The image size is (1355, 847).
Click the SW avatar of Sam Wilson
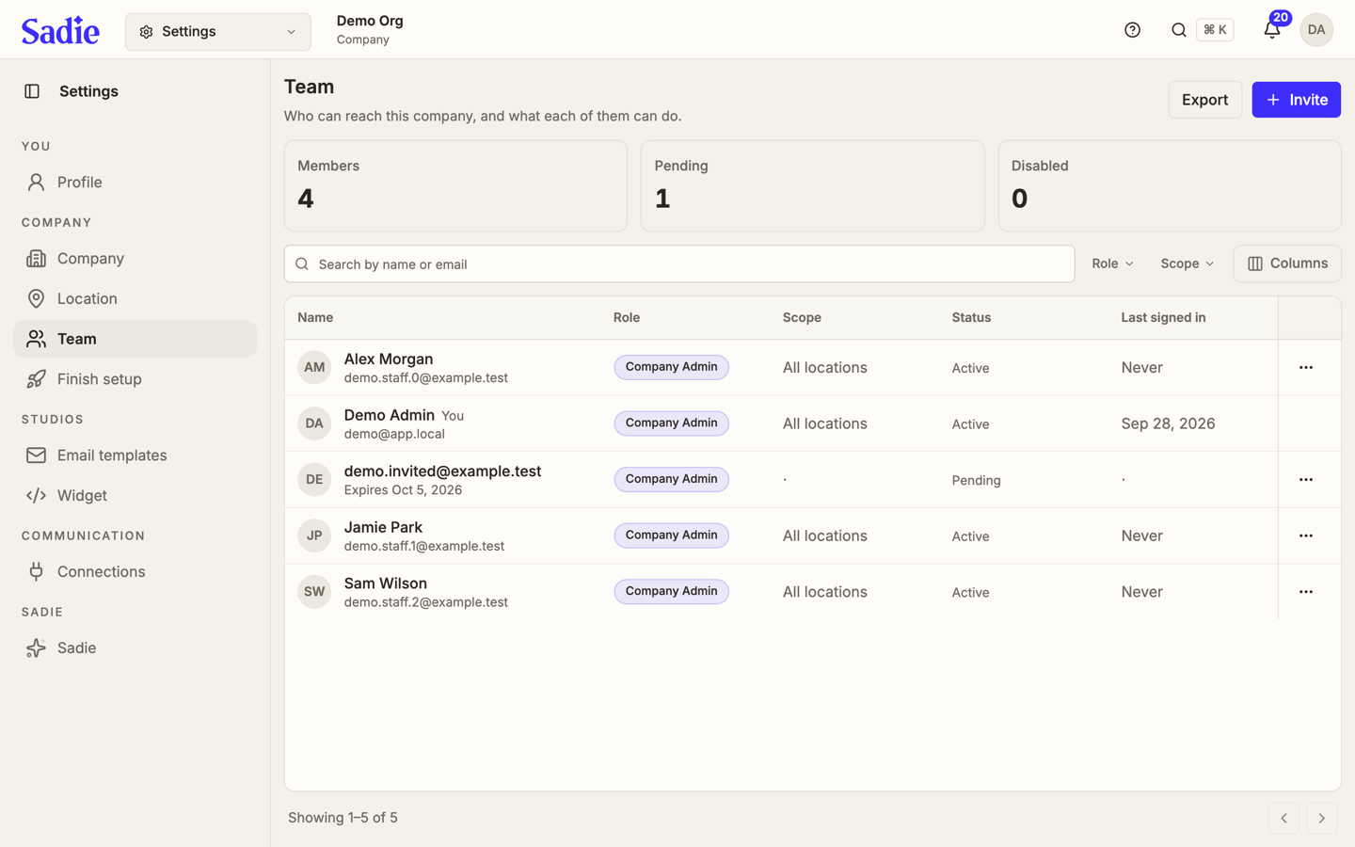[314, 592]
